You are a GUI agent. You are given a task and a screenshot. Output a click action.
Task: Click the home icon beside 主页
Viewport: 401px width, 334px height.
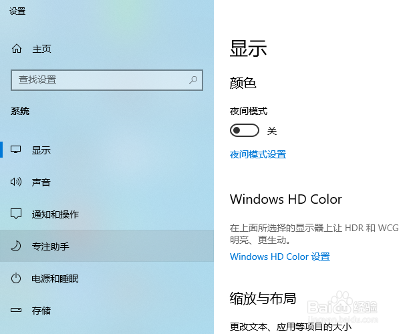[17, 49]
